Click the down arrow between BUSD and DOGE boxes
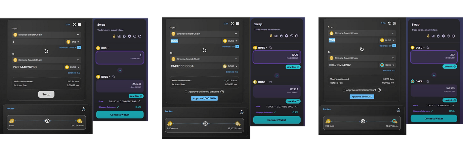This screenshot has width=463, height=156. click(x=277, y=75)
